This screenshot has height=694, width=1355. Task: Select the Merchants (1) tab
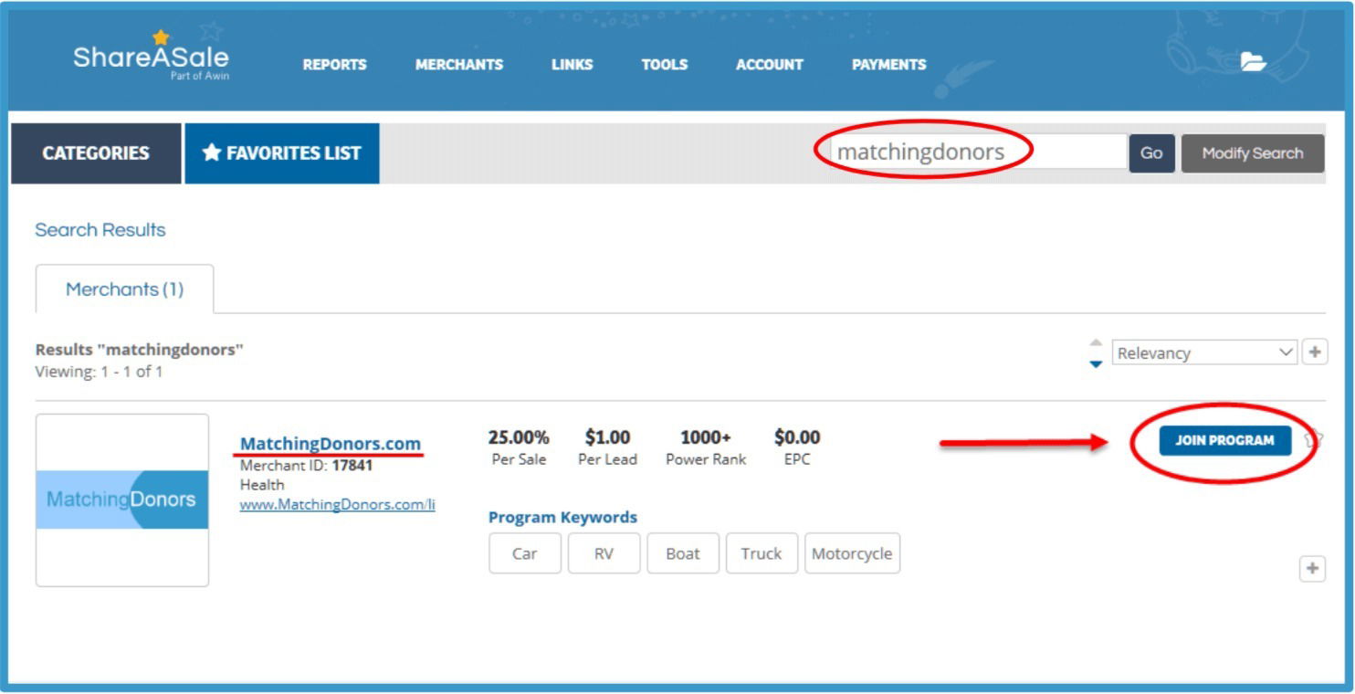(124, 289)
